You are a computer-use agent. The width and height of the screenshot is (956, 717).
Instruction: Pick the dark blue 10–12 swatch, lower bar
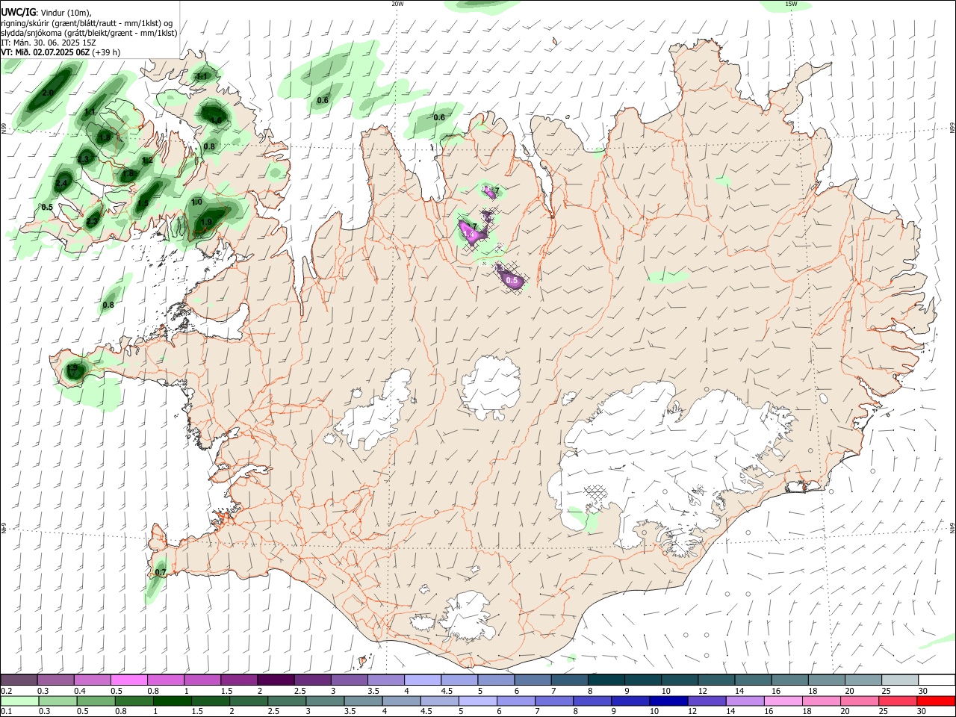pos(668,701)
